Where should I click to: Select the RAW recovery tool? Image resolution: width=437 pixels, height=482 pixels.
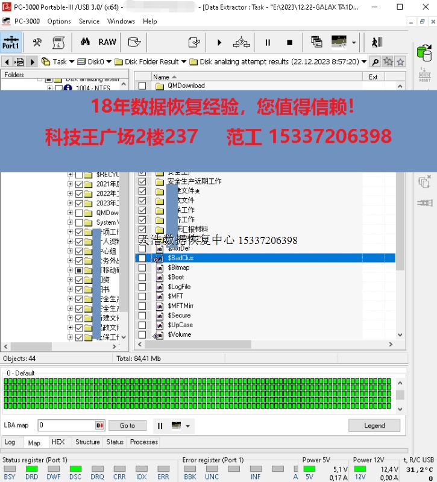(107, 42)
